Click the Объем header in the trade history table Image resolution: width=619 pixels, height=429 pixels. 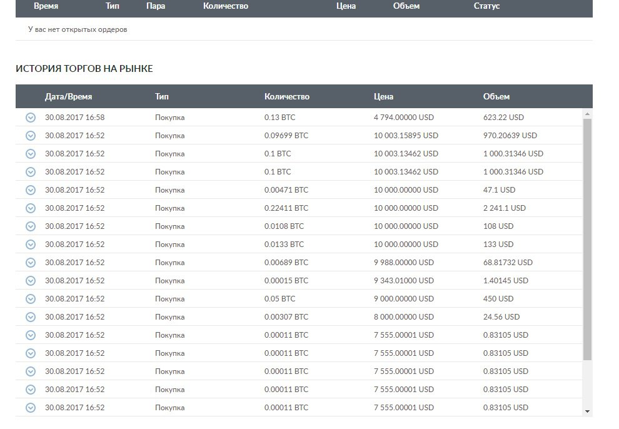click(496, 97)
